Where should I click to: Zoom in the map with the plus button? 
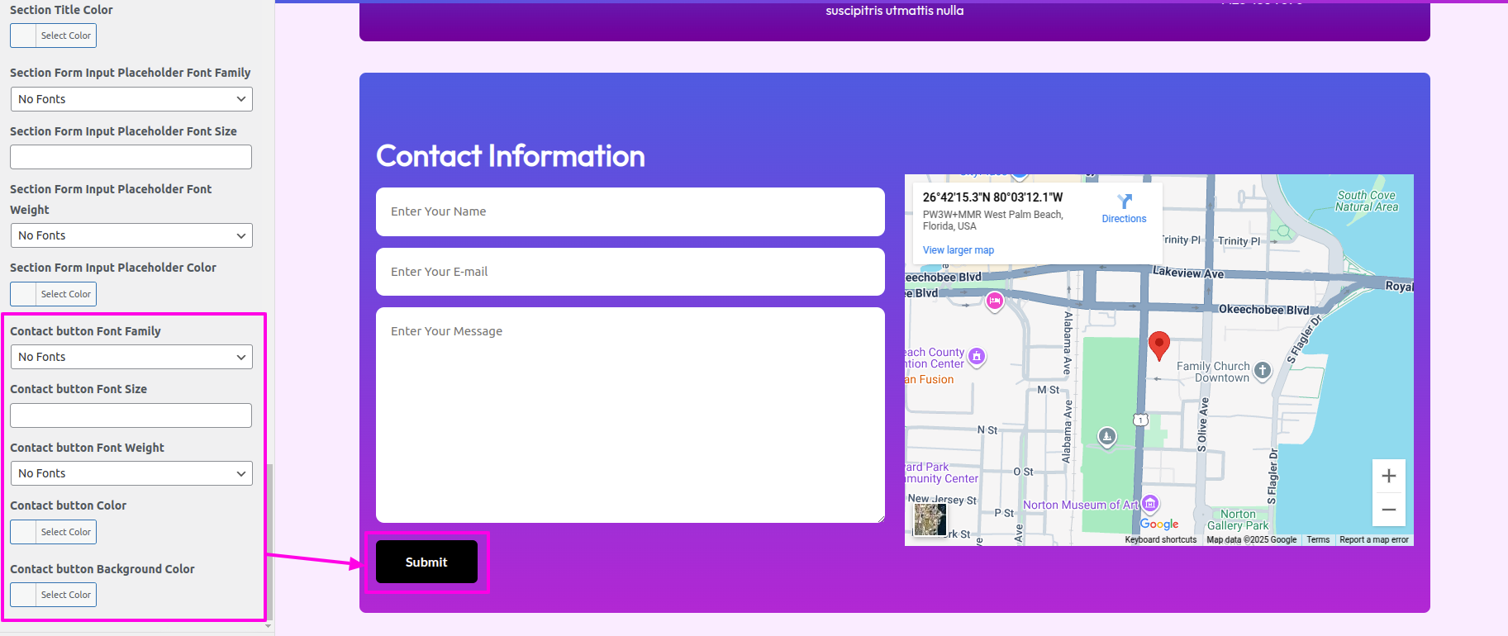click(x=1388, y=476)
